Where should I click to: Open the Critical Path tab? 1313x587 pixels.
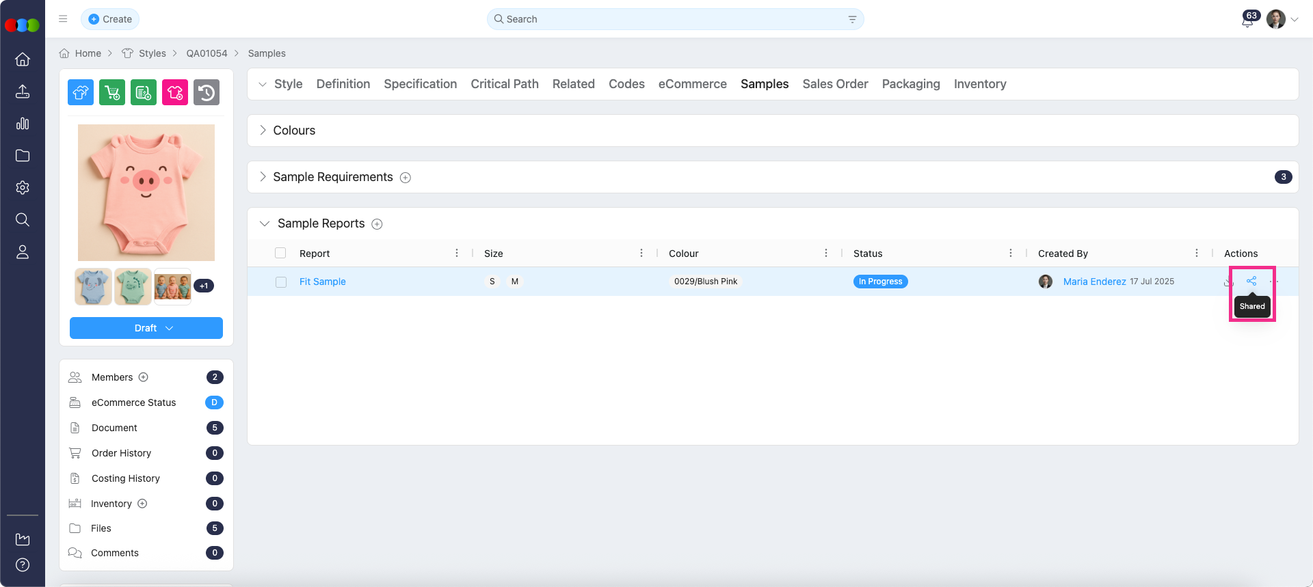504,84
